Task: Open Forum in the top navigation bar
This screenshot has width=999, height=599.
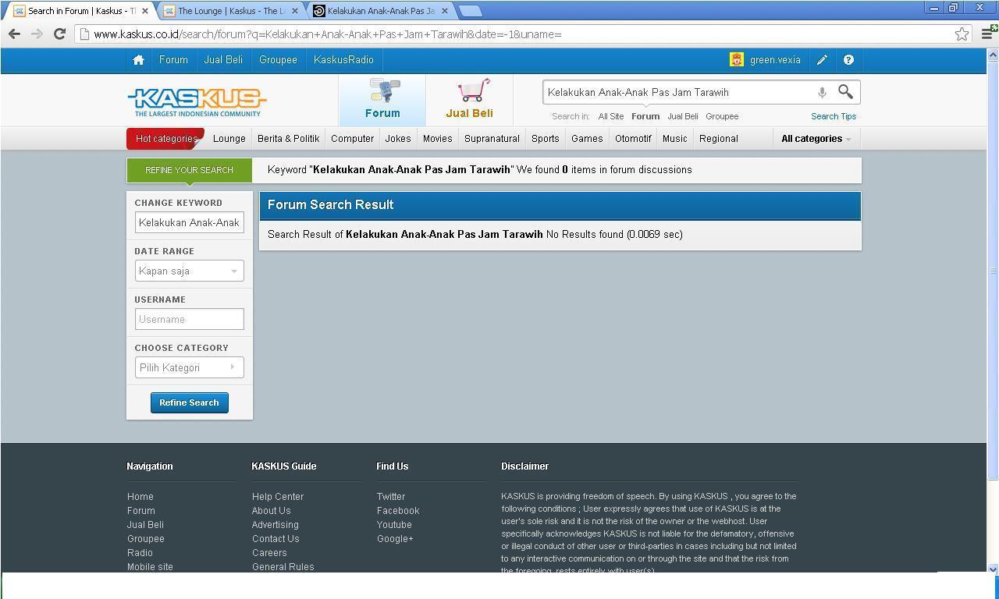Action: click(x=173, y=60)
